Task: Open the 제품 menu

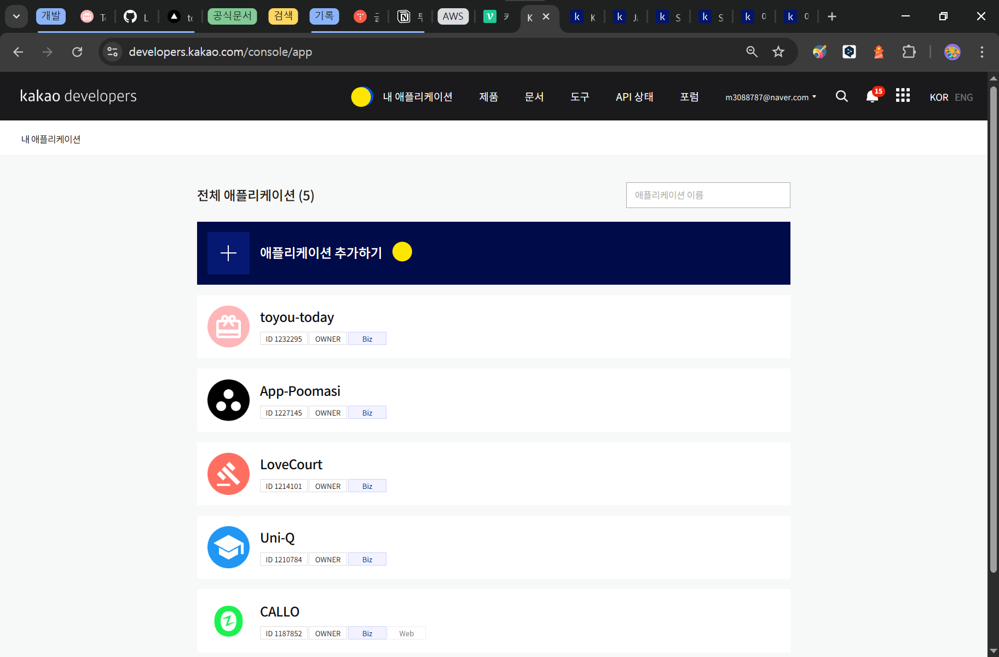Action: pyautogui.click(x=489, y=97)
